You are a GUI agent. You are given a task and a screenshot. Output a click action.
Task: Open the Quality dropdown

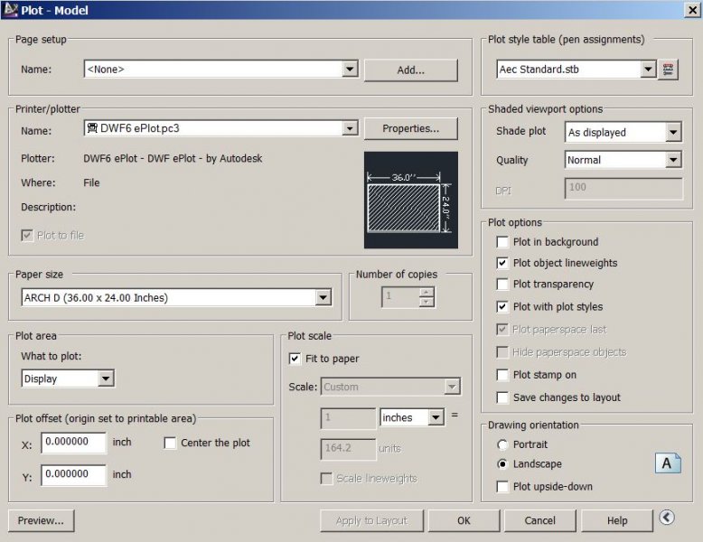click(x=672, y=161)
